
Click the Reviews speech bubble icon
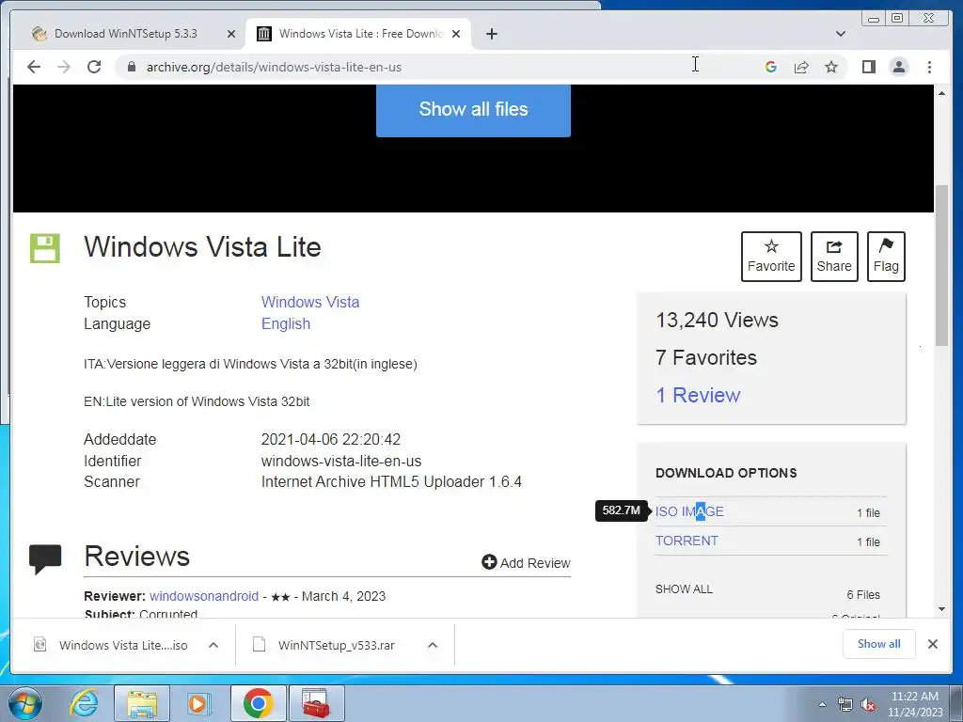45,558
